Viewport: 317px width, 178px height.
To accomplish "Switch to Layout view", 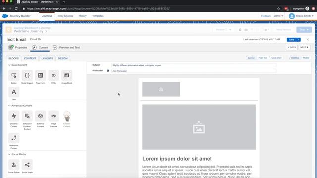I will [x=251, y=58].
